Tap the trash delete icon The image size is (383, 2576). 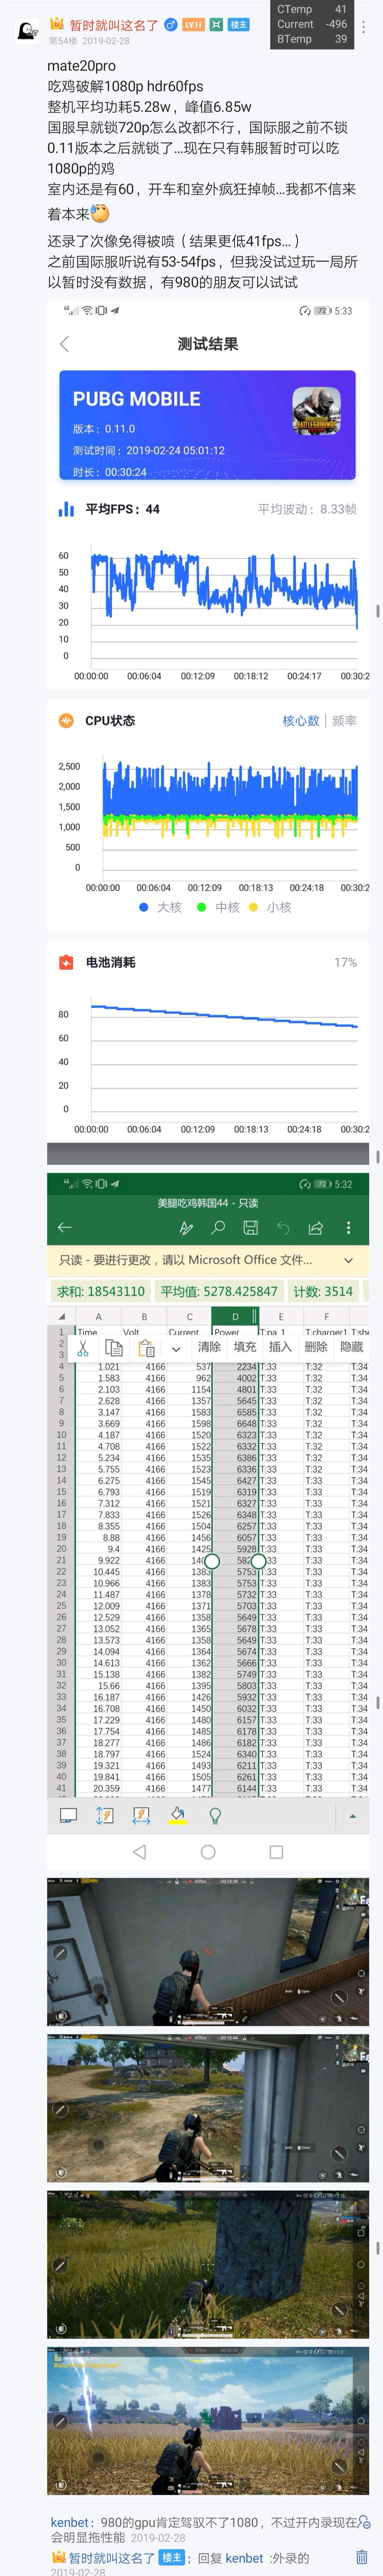coord(362,2557)
